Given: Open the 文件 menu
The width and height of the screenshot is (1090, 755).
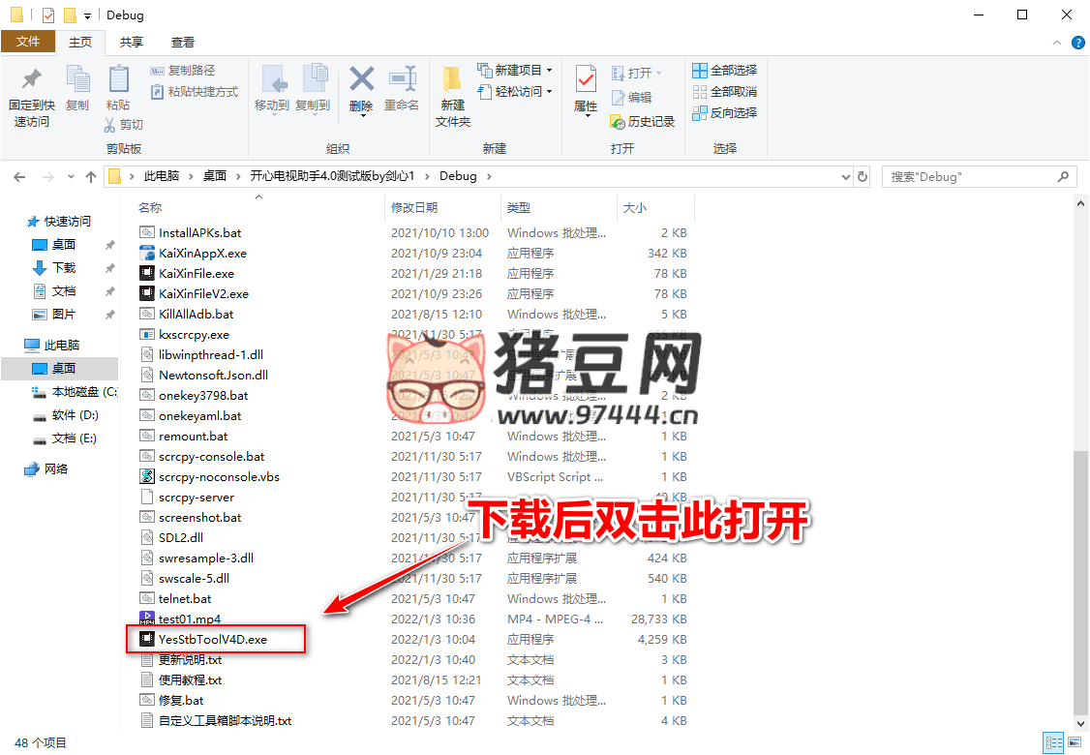Looking at the screenshot, I should click(x=30, y=43).
